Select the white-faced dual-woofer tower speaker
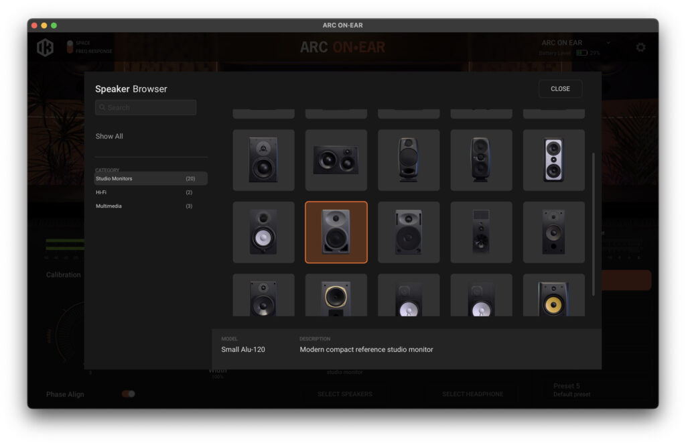Screen dimensions: 686x445 [553, 160]
